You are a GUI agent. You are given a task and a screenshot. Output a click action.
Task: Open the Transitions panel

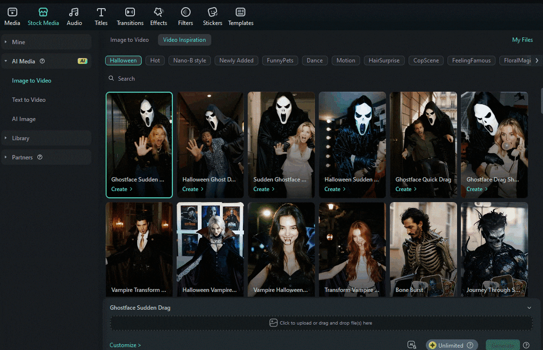[x=130, y=16]
